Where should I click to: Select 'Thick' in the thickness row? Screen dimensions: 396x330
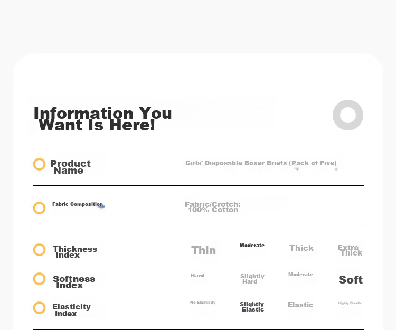pyautogui.click(x=301, y=248)
